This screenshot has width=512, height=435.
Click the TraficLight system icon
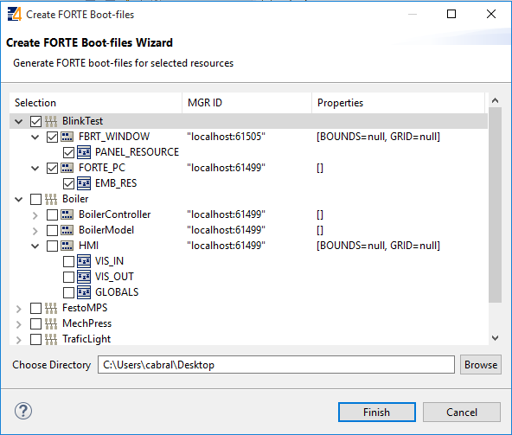click(x=51, y=339)
